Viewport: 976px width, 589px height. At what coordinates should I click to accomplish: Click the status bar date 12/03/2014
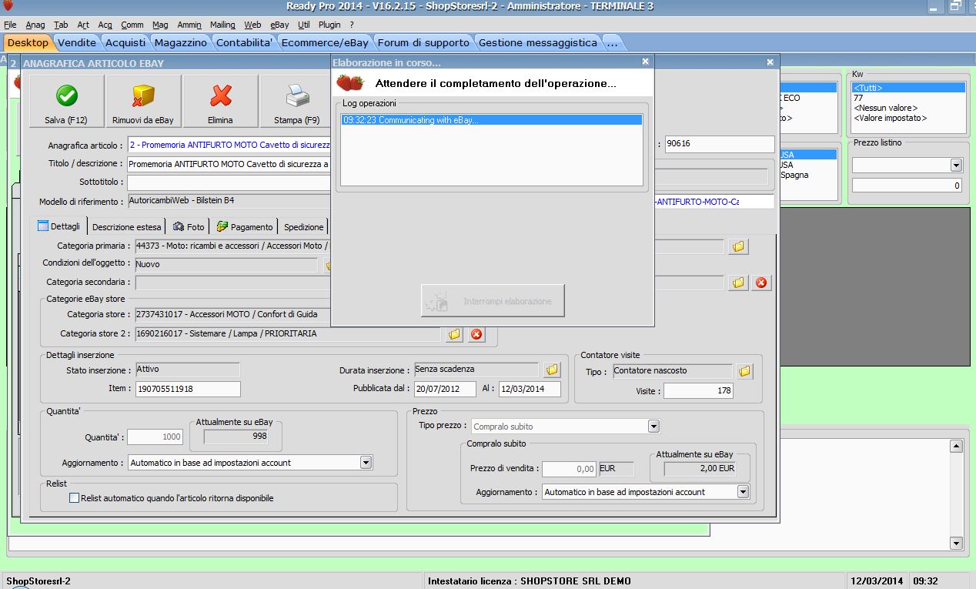coord(876,581)
